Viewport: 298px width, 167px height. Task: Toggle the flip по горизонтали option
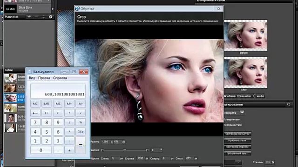(x=233, y=125)
